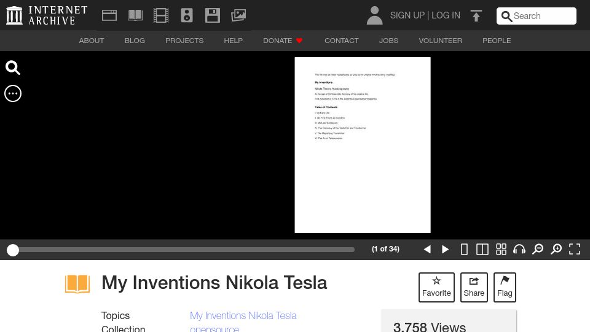The image size is (590, 332).
Task: Toggle fullscreen book view
Action: 575,249
